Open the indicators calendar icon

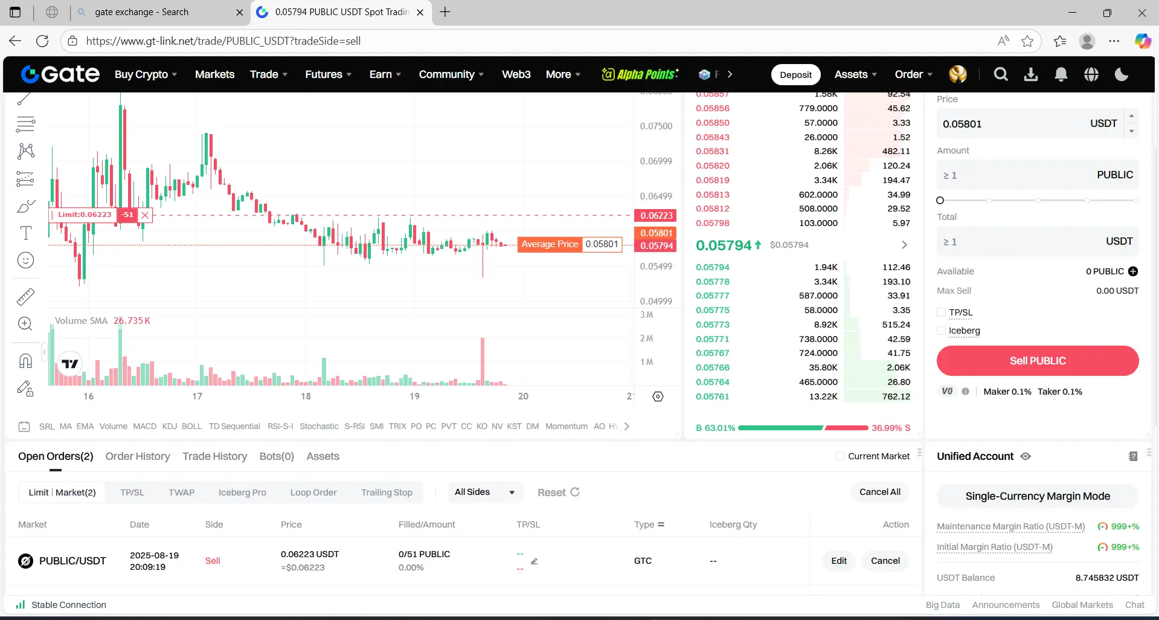tap(24, 427)
